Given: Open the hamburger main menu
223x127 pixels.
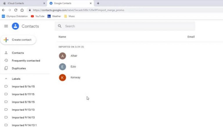Looking at the screenshot, I should (6, 26).
